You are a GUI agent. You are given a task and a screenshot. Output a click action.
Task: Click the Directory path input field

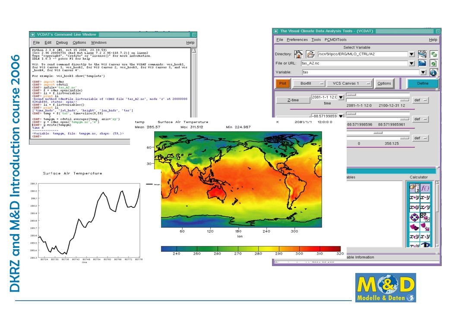pyautogui.click(x=362, y=54)
